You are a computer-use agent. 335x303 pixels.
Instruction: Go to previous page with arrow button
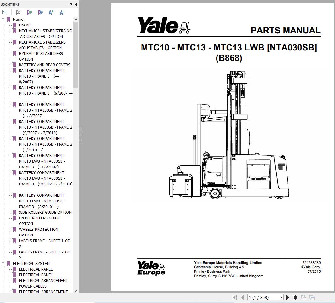[242, 297]
